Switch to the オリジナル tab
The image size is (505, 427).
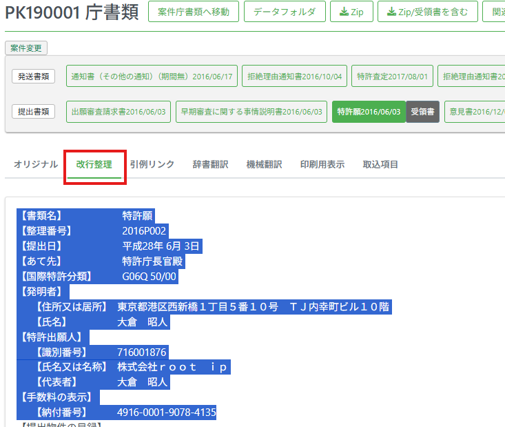(36, 164)
